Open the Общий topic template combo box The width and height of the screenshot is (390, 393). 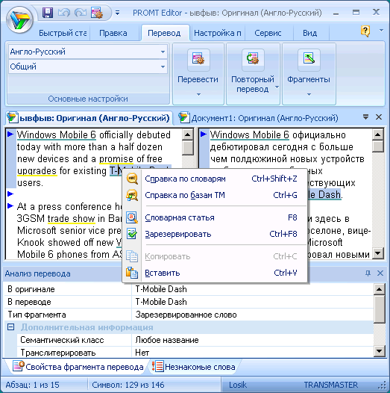click(88, 66)
